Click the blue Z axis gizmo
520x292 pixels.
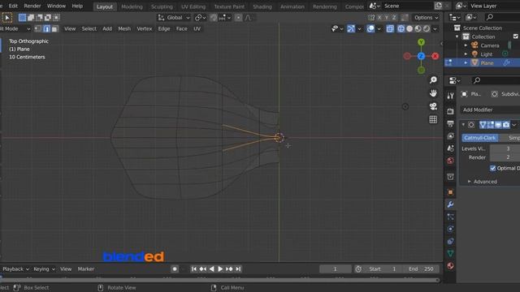click(x=421, y=56)
